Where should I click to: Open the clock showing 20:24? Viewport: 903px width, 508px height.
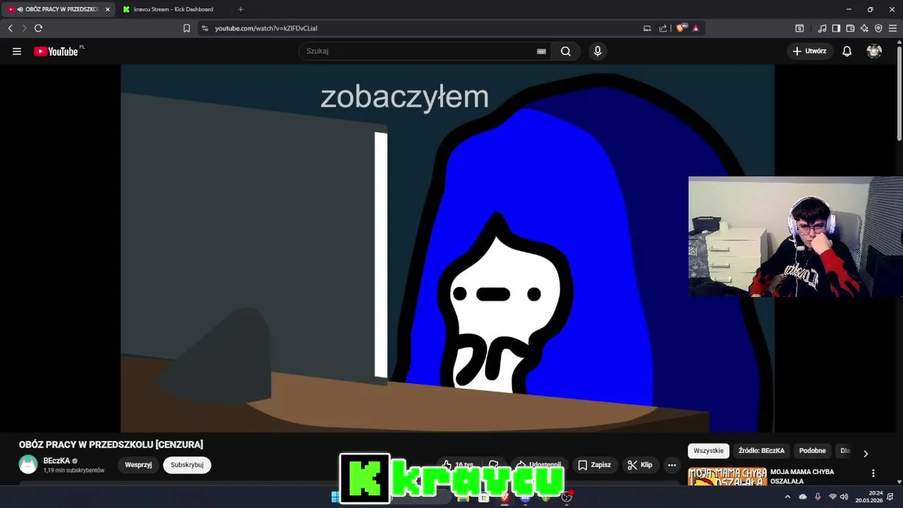coord(869,497)
